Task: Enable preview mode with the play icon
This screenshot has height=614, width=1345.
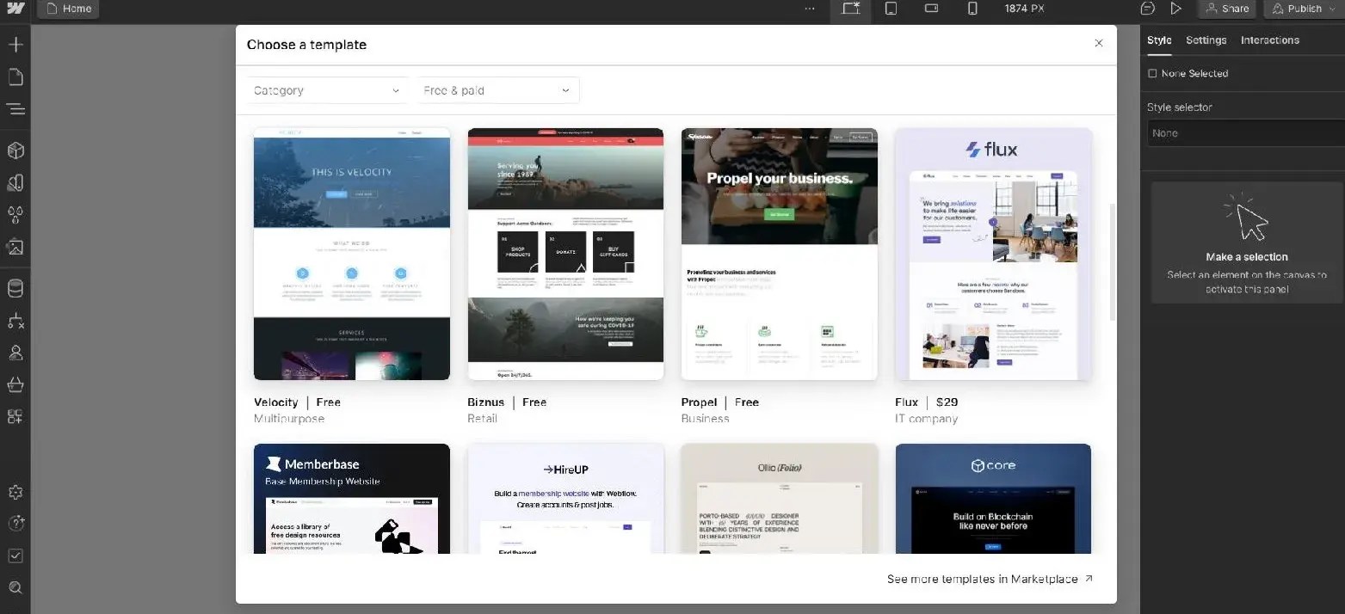Action: [1176, 8]
